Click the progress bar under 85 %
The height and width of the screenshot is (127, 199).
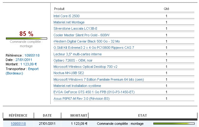tap(27, 38)
